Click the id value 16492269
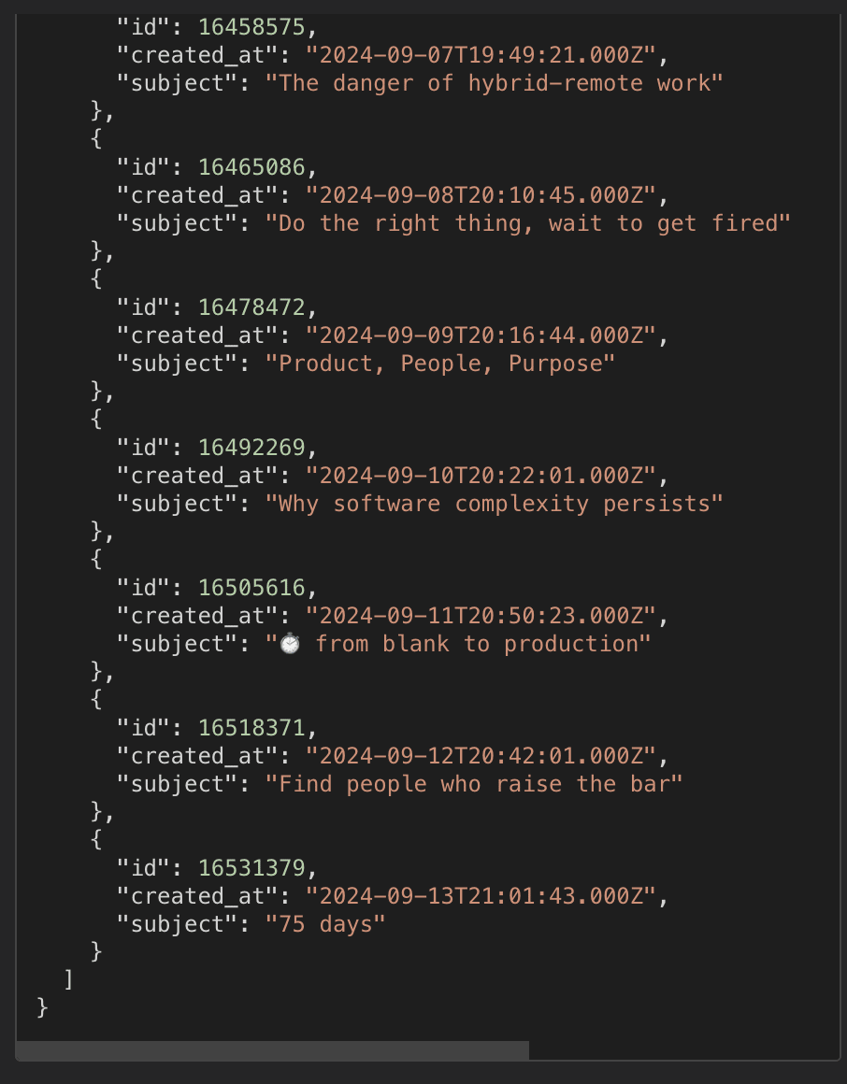The width and height of the screenshot is (847, 1084). tap(251, 448)
